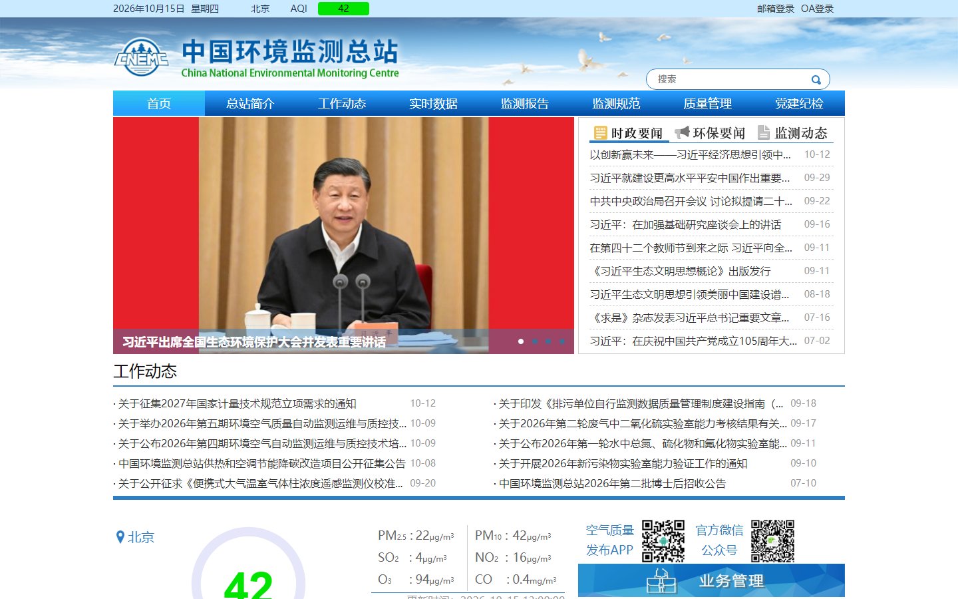
Task: Open the carousel caption 习近平出席全国生态环境保护大会
Action: [254, 342]
